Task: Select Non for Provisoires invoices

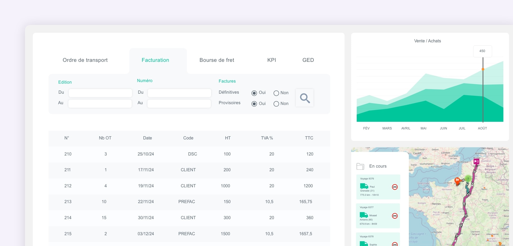Action: pyautogui.click(x=276, y=104)
